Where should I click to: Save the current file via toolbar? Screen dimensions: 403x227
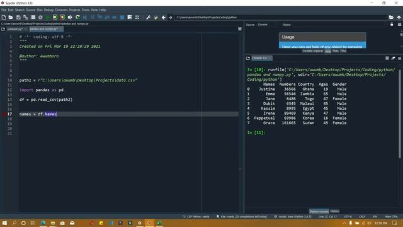[x=18, y=17]
